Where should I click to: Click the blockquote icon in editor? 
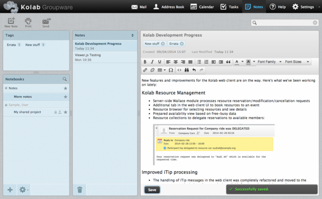228,62
